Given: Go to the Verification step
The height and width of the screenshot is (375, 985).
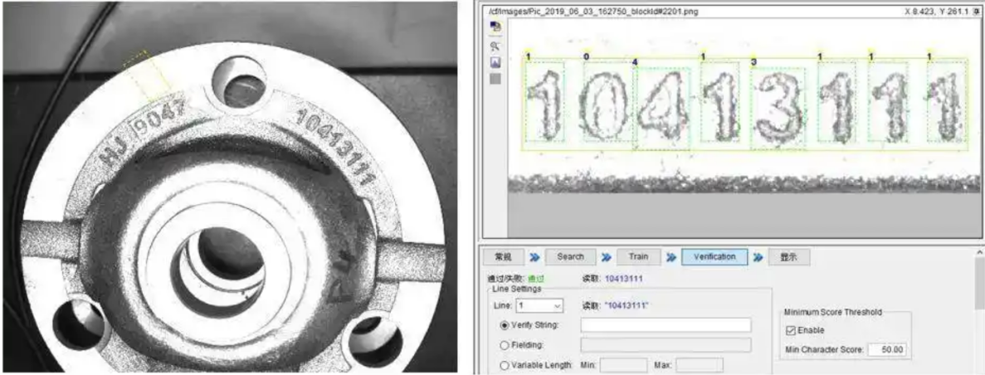Looking at the screenshot, I should tap(714, 257).
